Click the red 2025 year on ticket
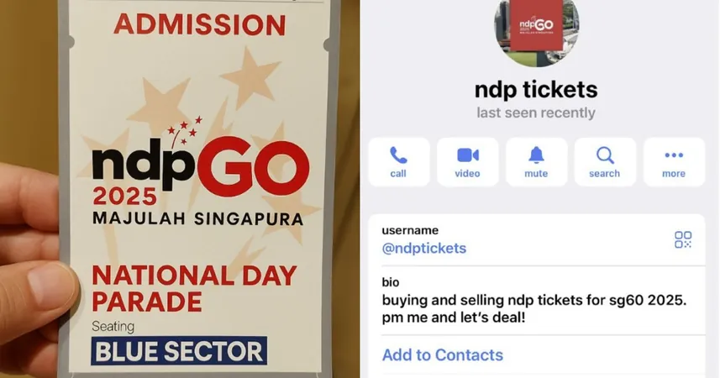This screenshot has width=720, height=378. (125, 197)
